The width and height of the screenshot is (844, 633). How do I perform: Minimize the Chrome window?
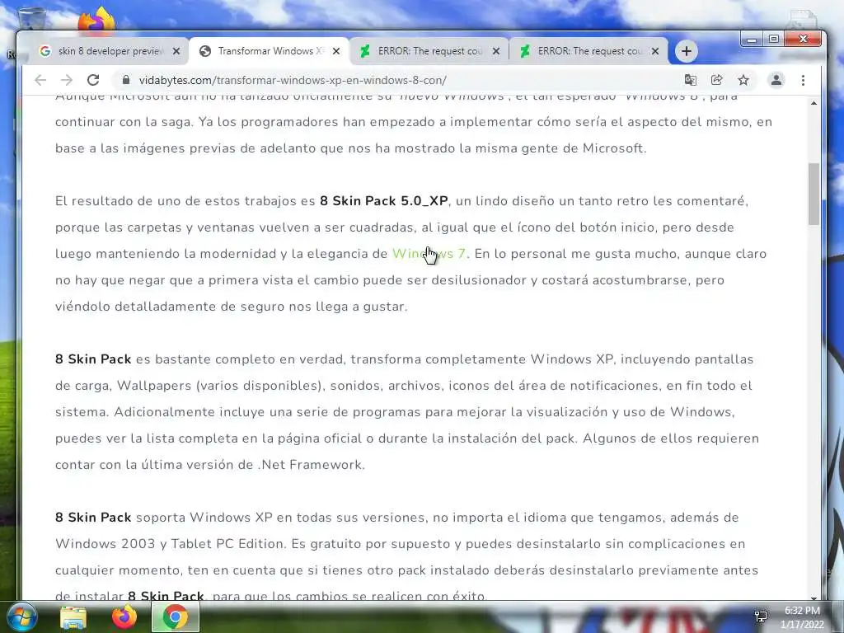coord(752,40)
